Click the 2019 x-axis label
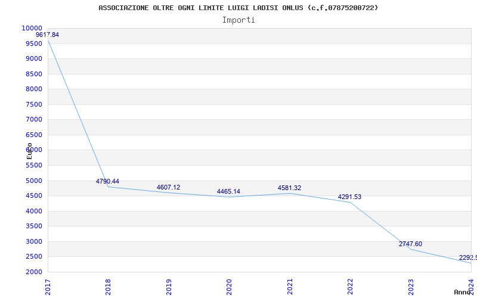Image resolution: width=477 pixels, height=298 pixels. (x=169, y=287)
